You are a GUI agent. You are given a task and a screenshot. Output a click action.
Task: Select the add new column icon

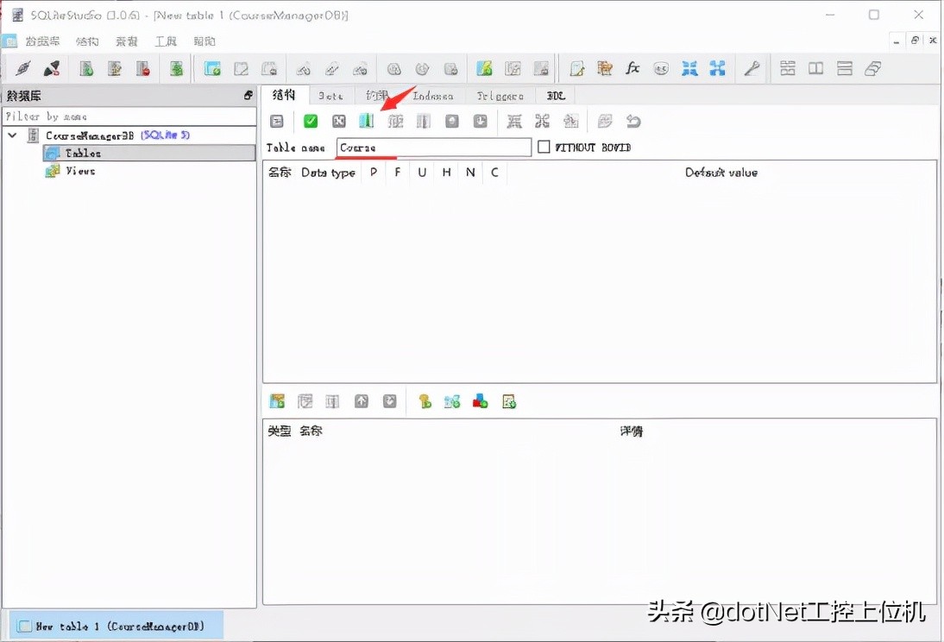(x=366, y=121)
